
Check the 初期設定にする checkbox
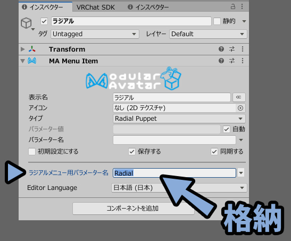tap(32, 152)
